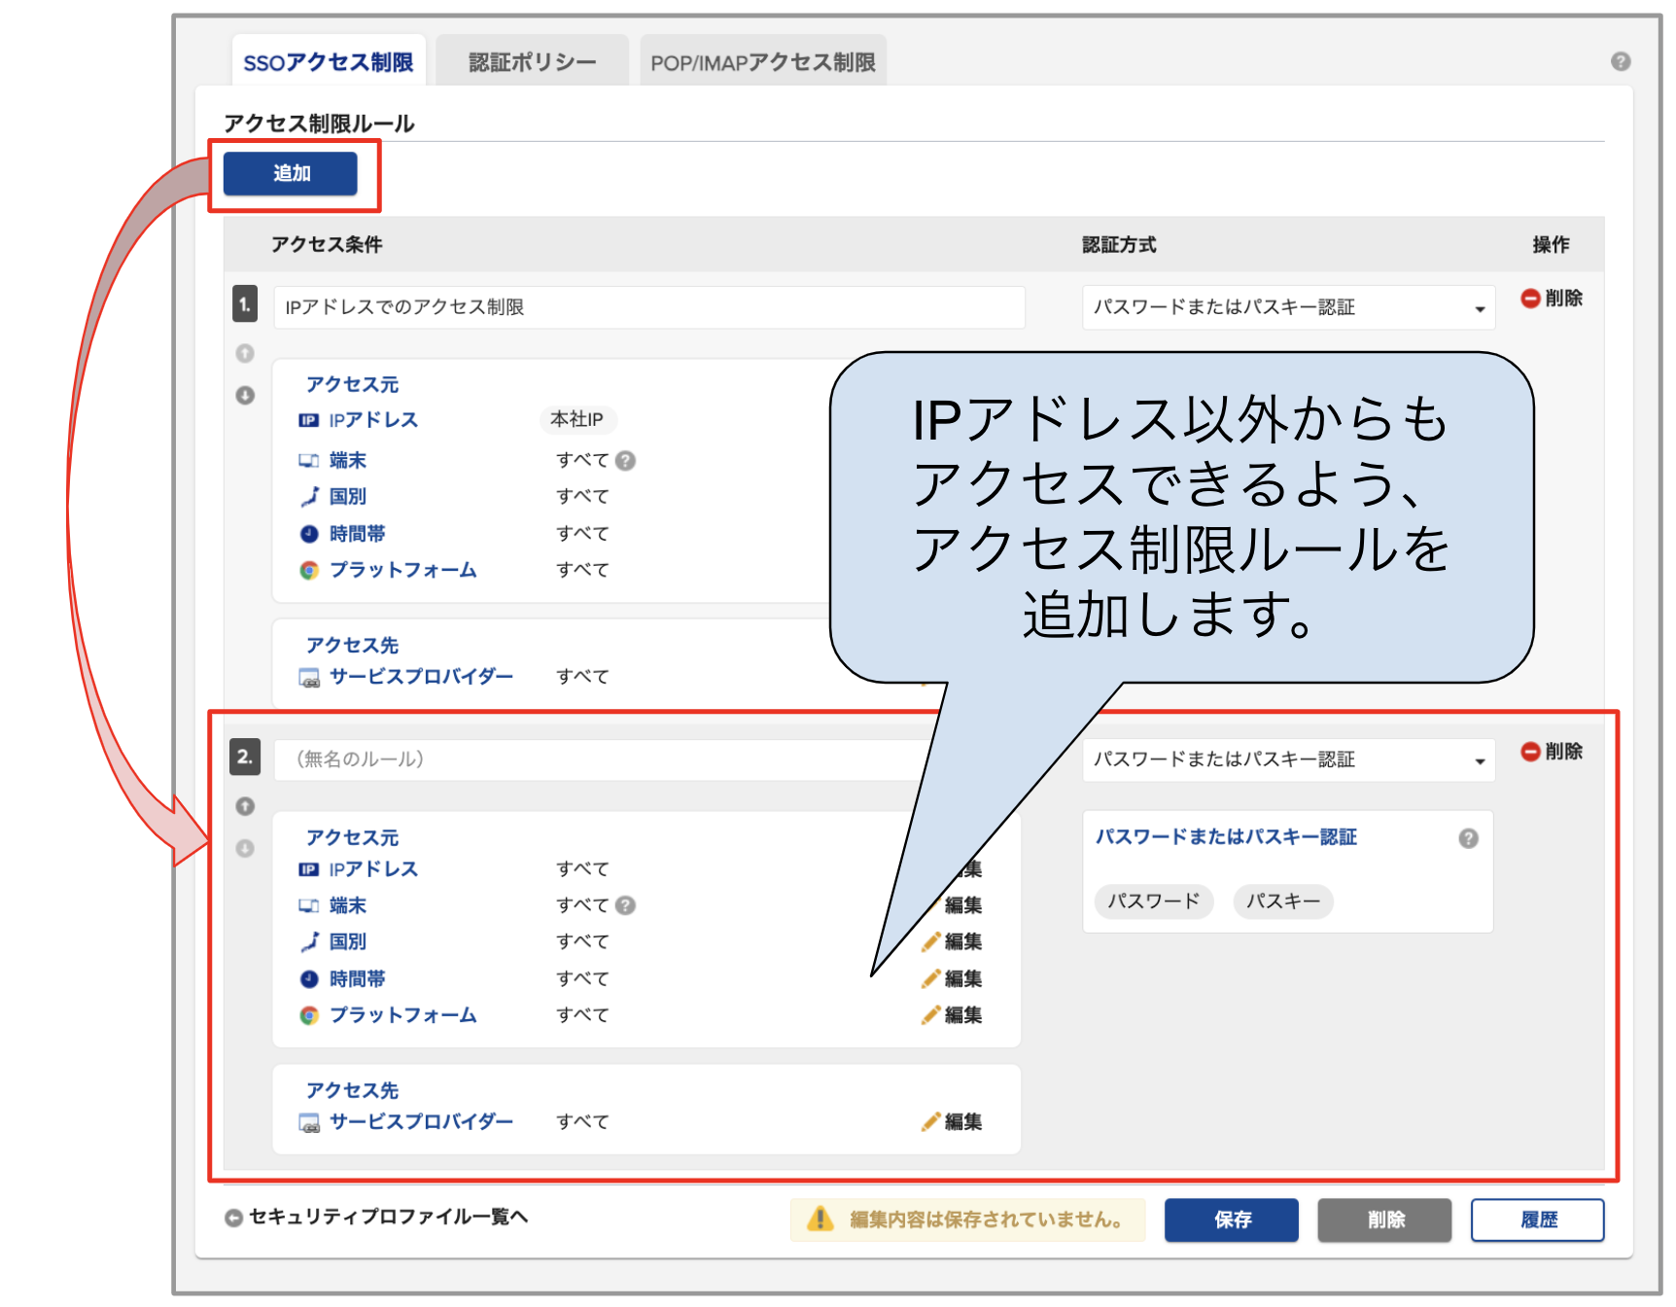Click the 本社IP tag in rule 1

tap(577, 419)
